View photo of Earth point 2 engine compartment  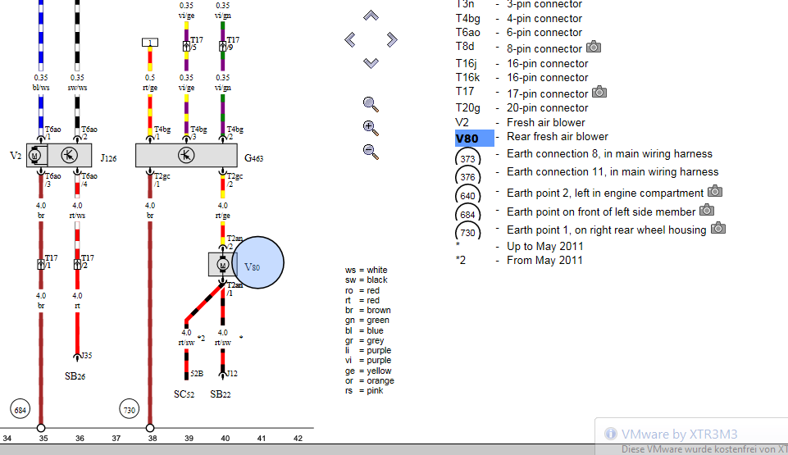coord(715,192)
